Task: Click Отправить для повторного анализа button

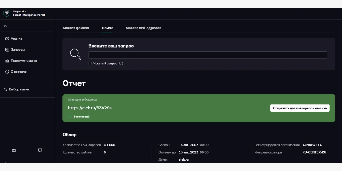Action: 300,108
